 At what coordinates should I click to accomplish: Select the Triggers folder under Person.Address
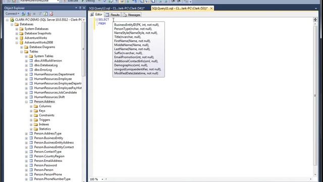point(44,120)
